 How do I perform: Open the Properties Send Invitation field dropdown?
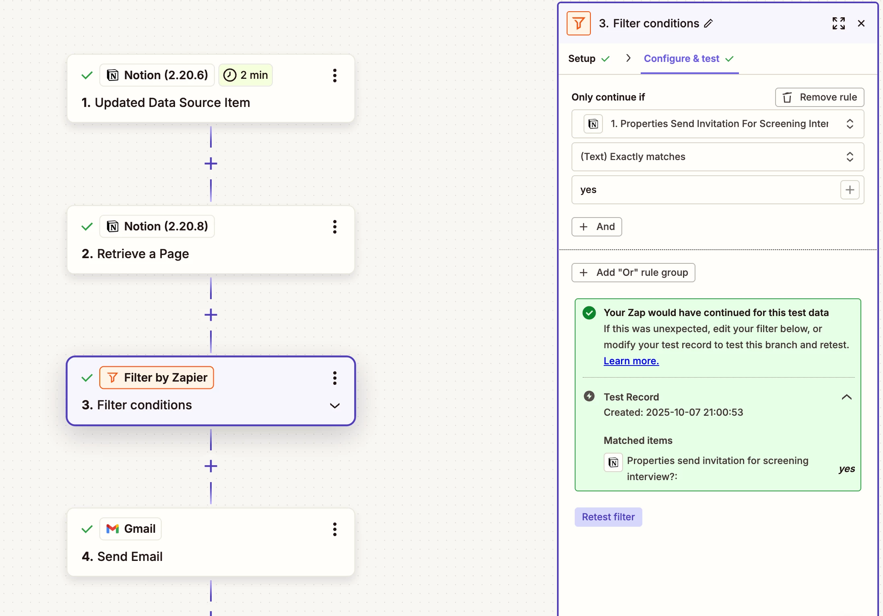coord(718,124)
